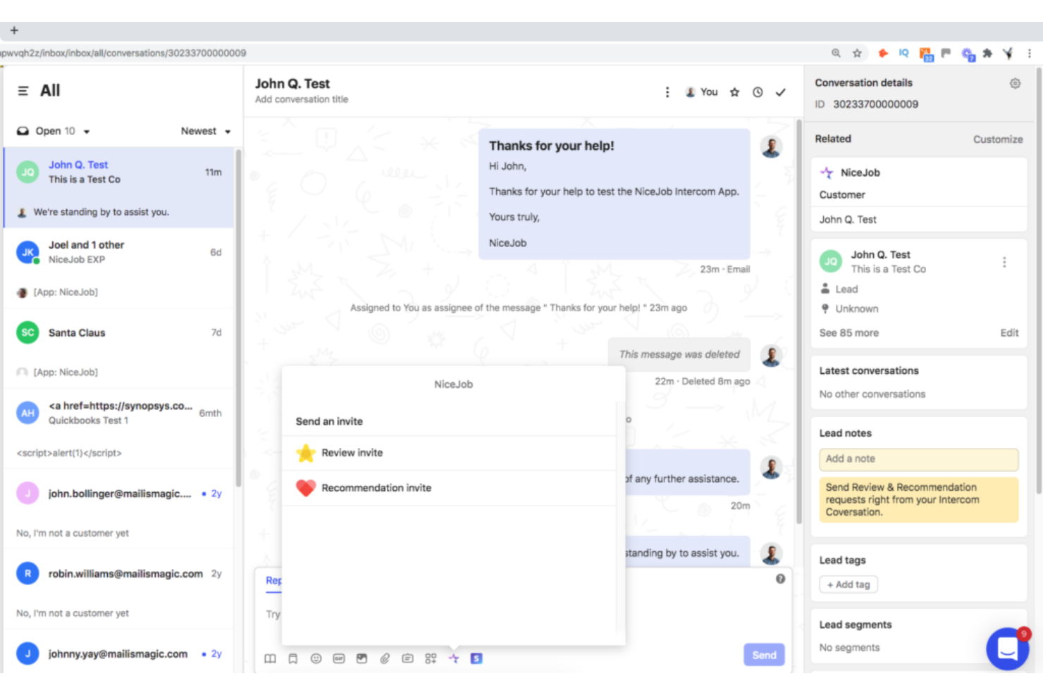Open the emoji picker in the composer
Screen dimensions: 1043x695
pos(316,658)
